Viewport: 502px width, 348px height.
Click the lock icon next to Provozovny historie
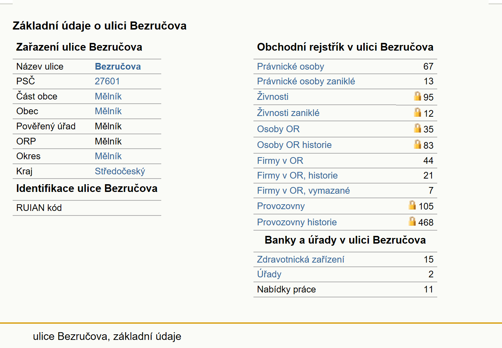click(412, 221)
